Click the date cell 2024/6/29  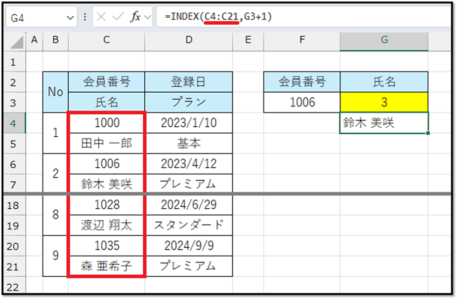pos(189,205)
